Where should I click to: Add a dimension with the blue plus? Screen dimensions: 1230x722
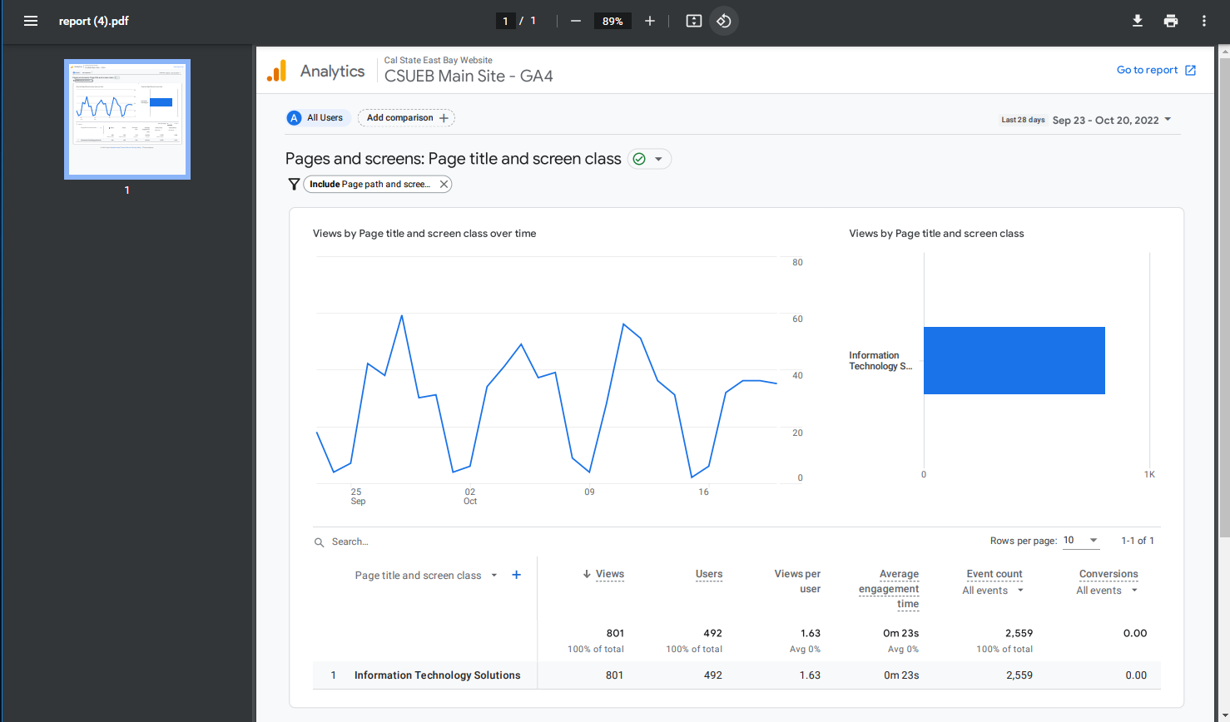point(516,575)
